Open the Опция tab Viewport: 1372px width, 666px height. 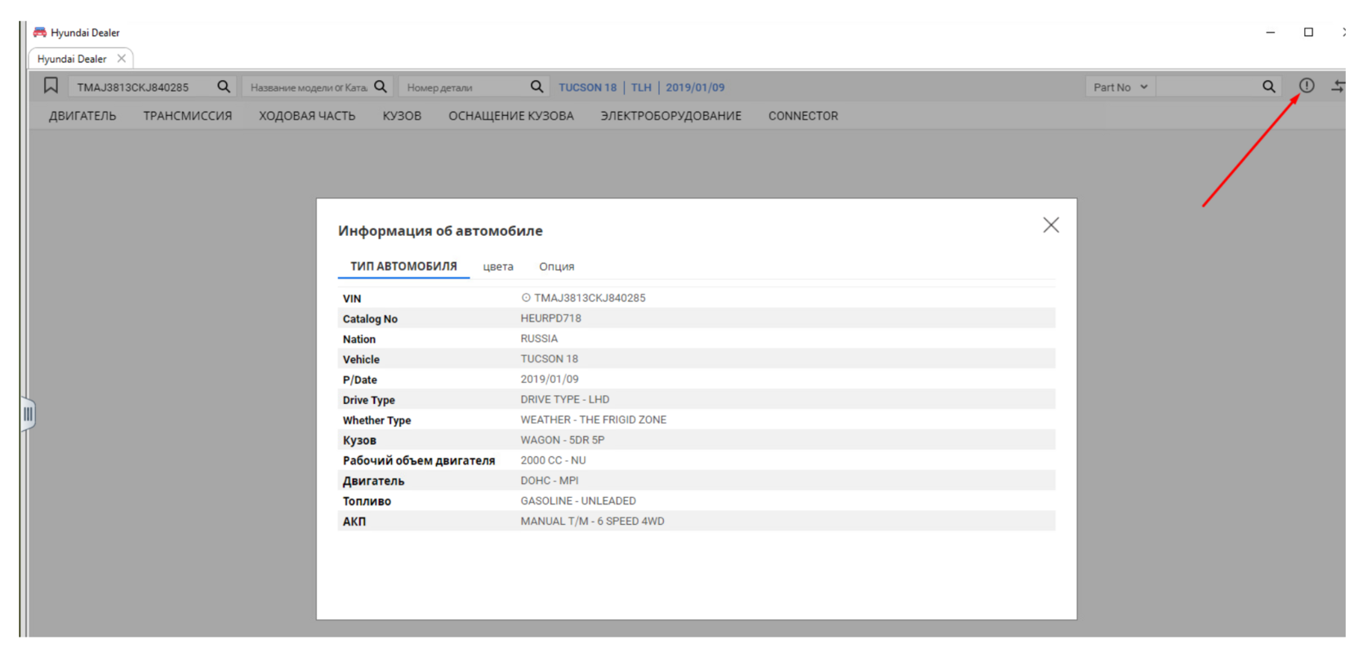(557, 267)
